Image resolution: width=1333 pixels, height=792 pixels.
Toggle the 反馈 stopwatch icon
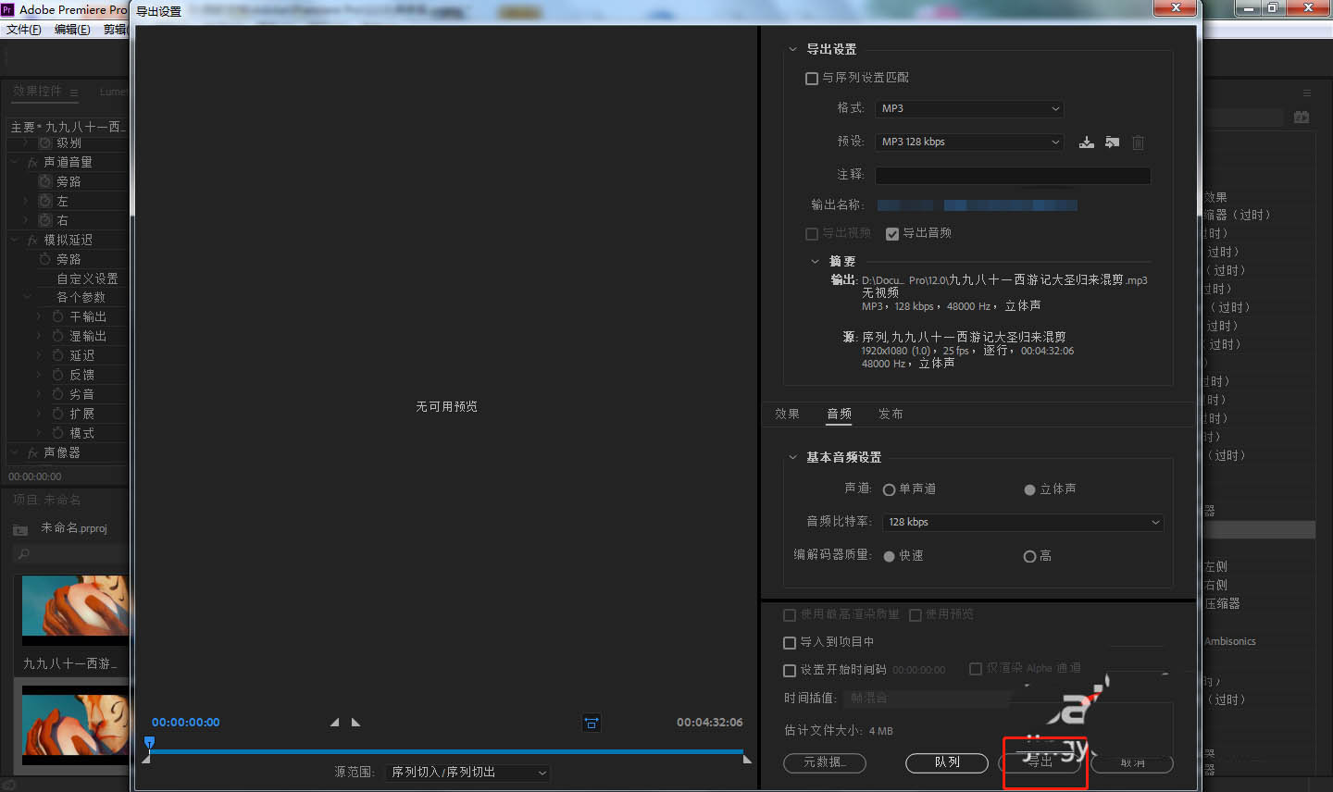coord(58,375)
